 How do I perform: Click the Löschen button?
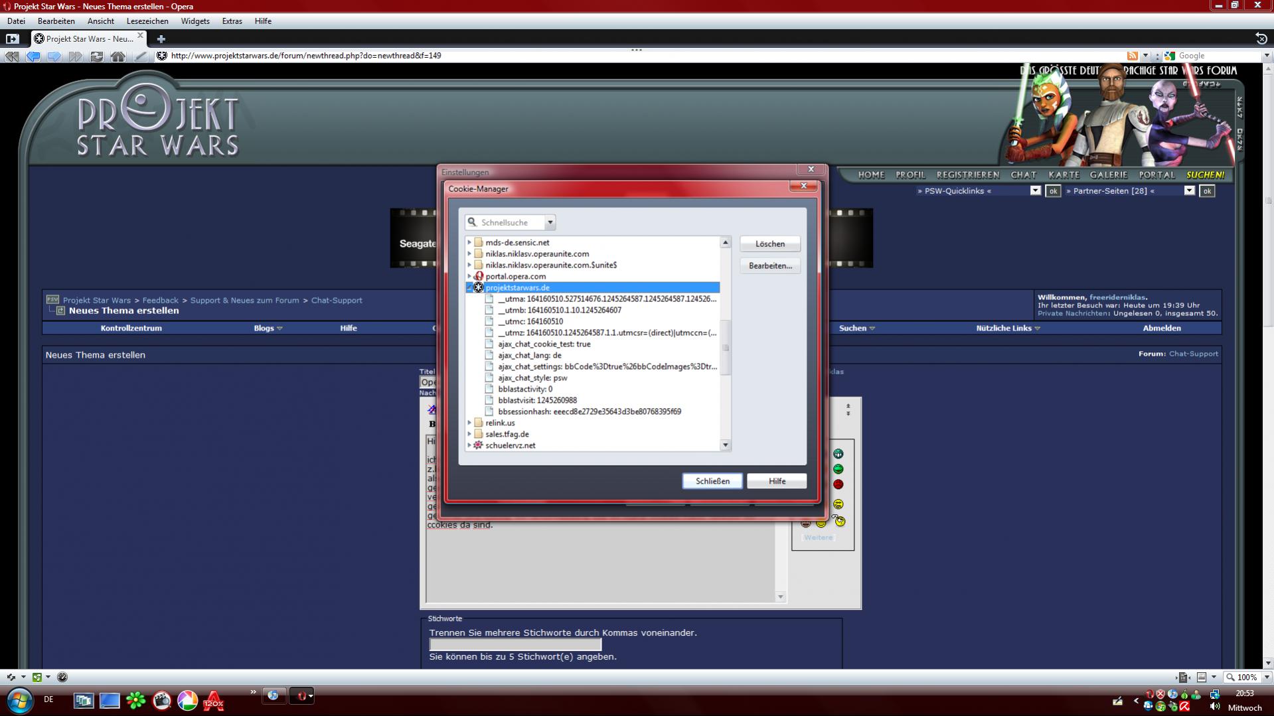click(x=770, y=244)
